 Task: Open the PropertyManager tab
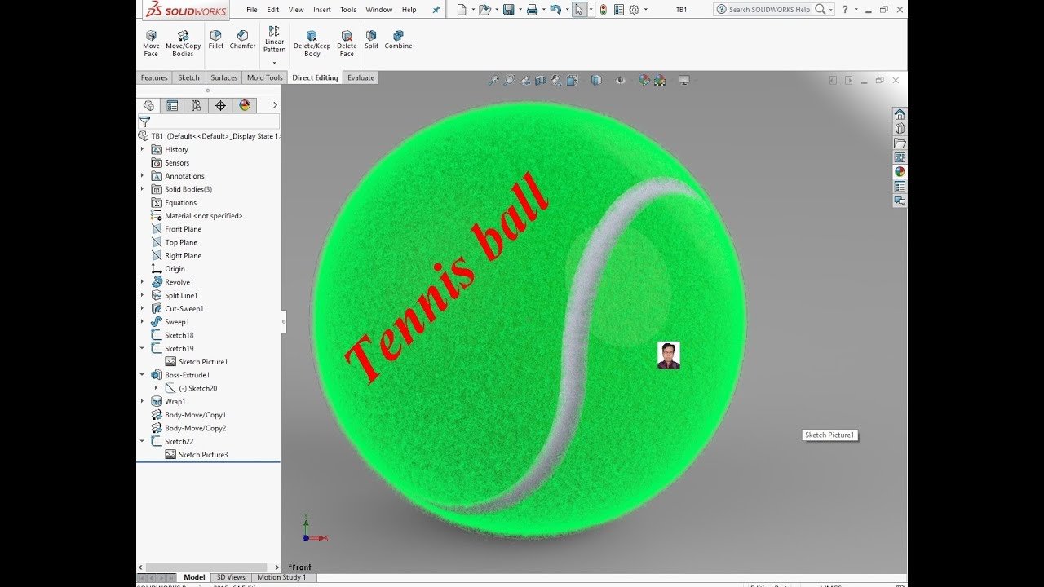[x=172, y=105]
